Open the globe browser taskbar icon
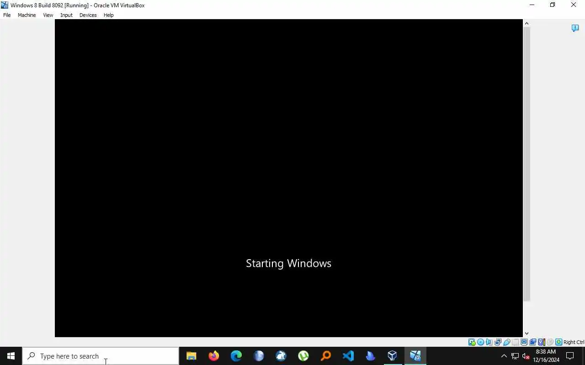The height and width of the screenshot is (365, 585). (258, 356)
